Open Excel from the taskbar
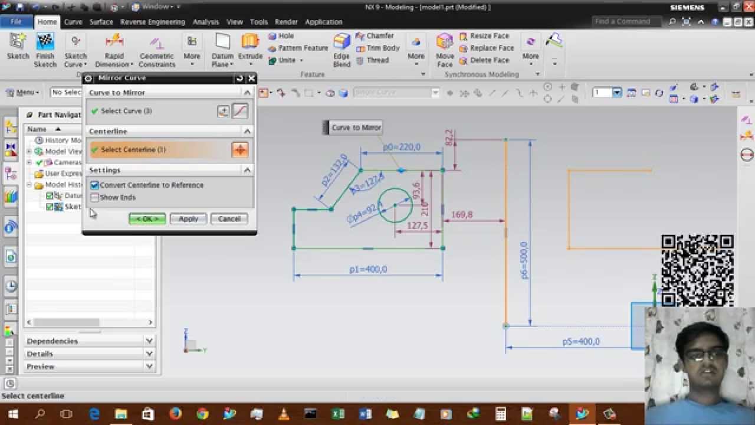Screen dimensions: 755x425 coord(338,414)
